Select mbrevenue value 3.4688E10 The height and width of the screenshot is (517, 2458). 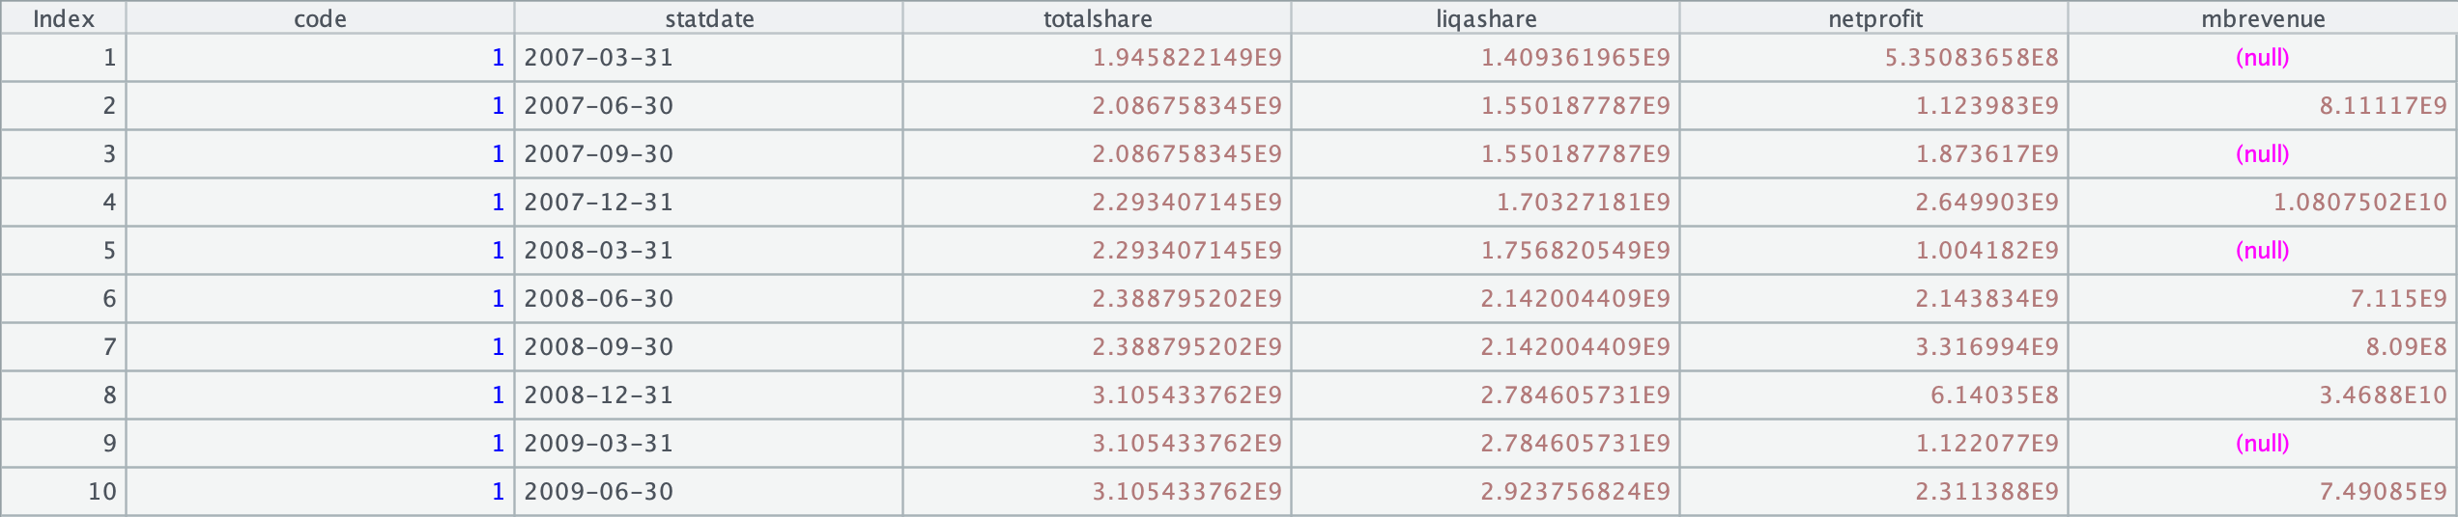[x=2263, y=395]
